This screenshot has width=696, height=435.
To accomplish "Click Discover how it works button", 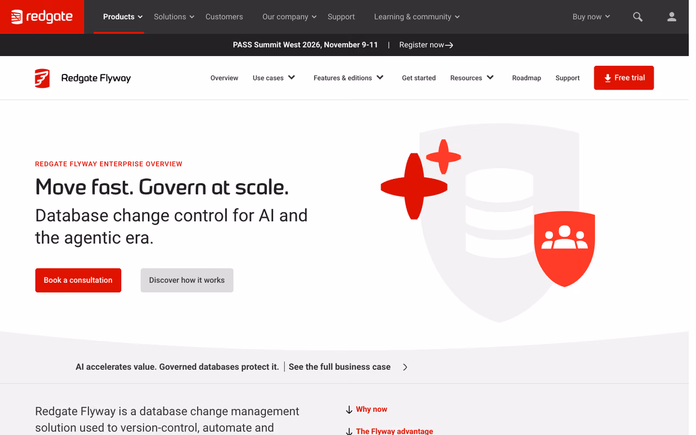I will (x=187, y=280).
